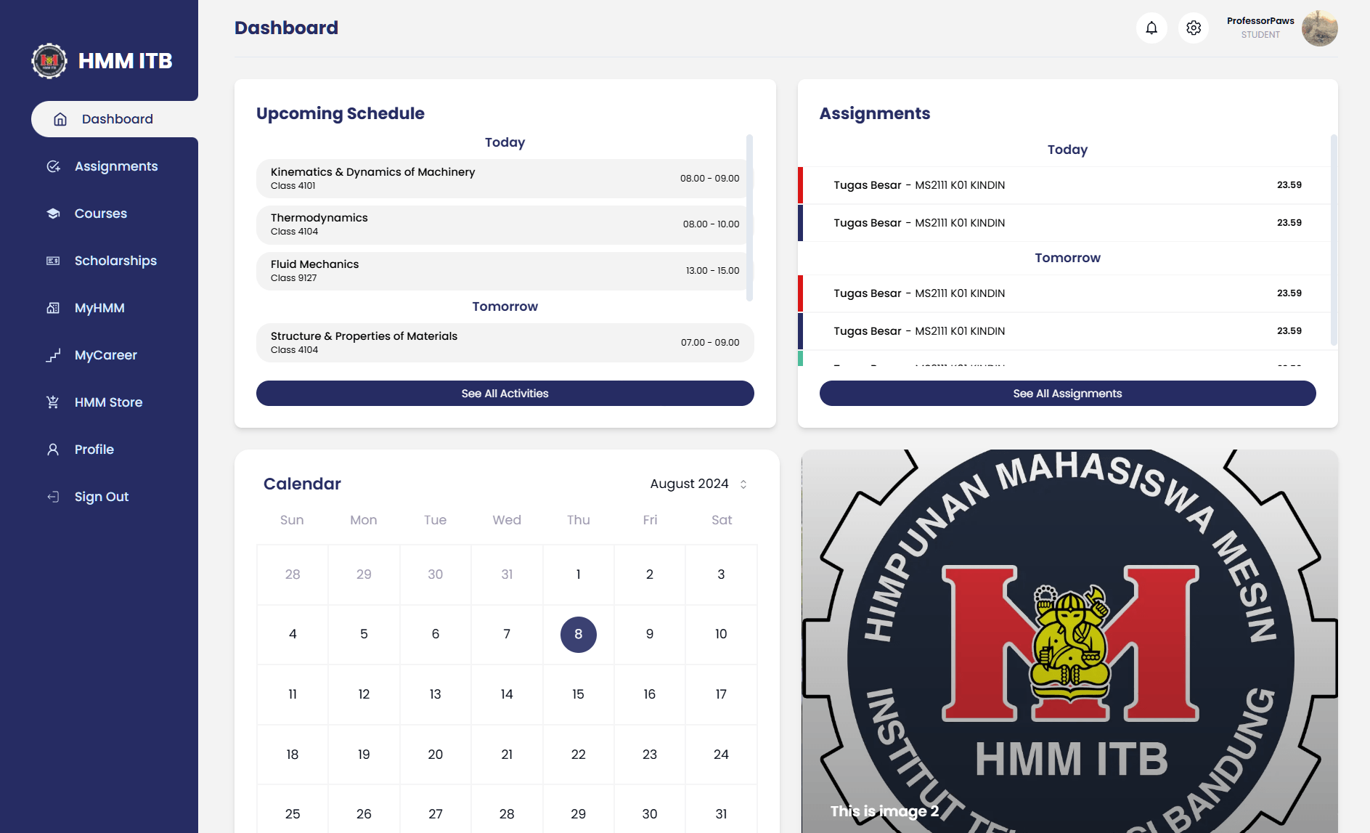Screen dimensions: 1370x833
Task: Click ProfessorPaws profile avatar
Action: 1320,28
